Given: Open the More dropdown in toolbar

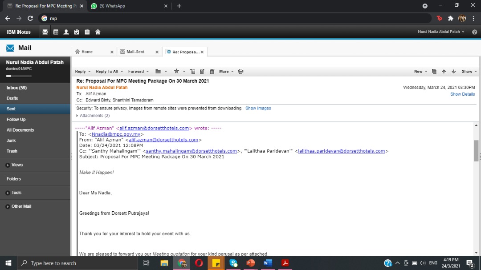Looking at the screenshot, I should click(226, 72).
